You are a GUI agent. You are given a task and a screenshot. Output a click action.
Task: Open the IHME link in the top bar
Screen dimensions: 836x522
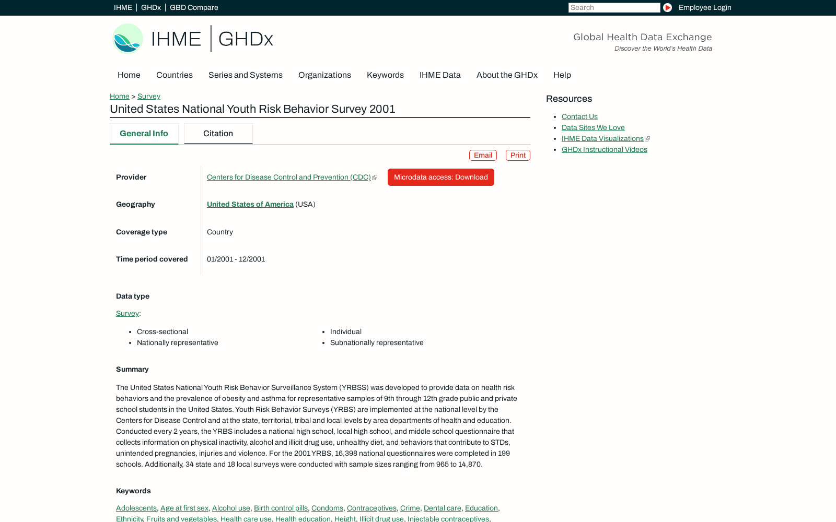(123, 7)
